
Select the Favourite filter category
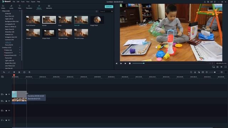pyautogui.click(x=9, y=45)
